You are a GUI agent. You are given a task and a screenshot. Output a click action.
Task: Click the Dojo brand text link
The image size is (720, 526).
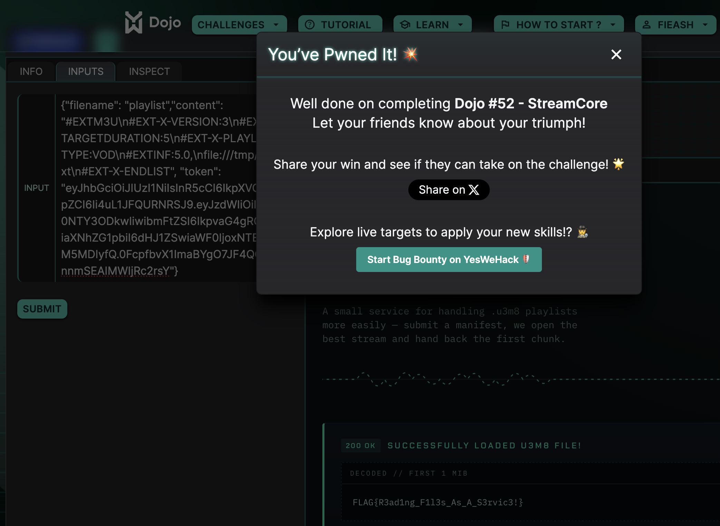click(165, 23)
